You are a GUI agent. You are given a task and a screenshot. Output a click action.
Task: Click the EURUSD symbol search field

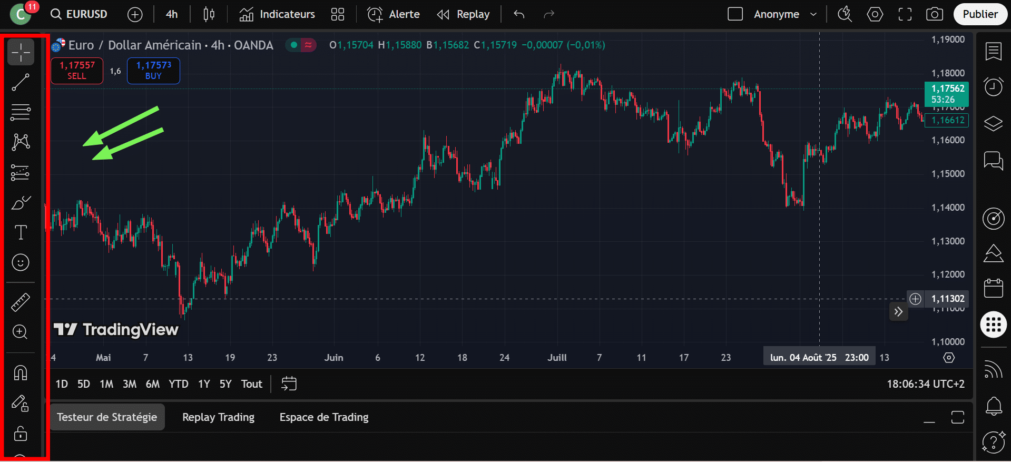80,14
